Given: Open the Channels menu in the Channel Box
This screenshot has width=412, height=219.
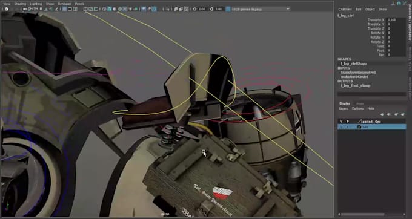Looking at the screenshot, I should [345, 9].
